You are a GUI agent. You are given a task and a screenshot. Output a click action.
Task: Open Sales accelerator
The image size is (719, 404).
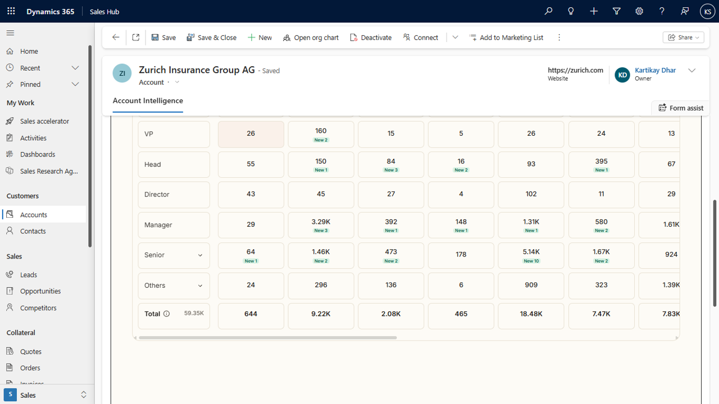[44, 121]
